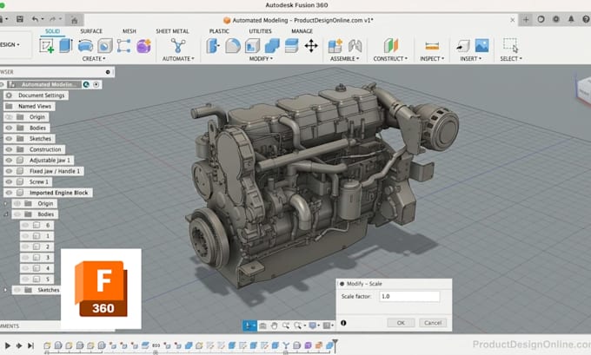Switch to the MANAGE tab
591x355 pixels.
pos(302,31)
